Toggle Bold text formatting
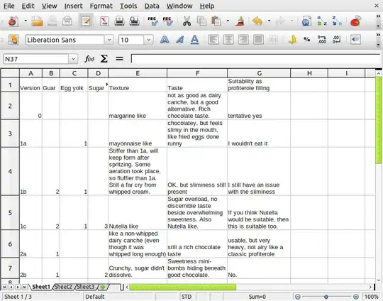Viewport: 383px width, 301px height. (165, 40)
